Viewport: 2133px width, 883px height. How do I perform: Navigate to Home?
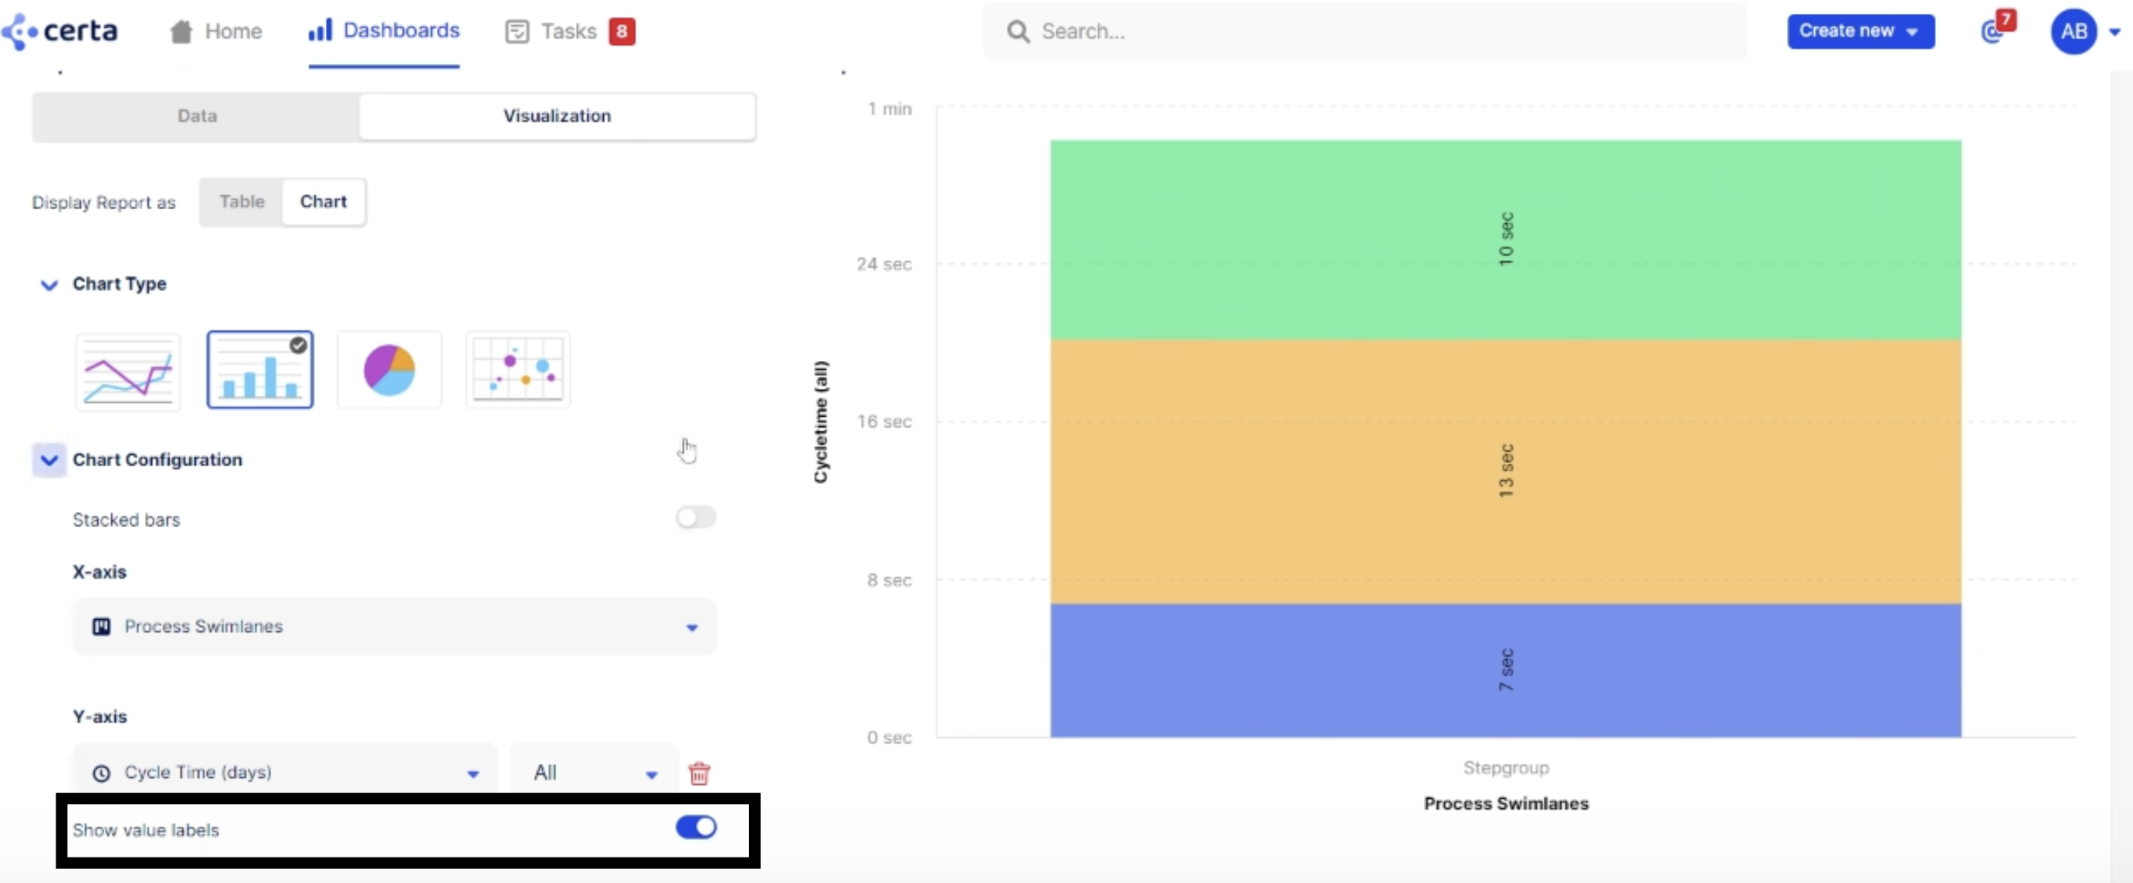215,31
